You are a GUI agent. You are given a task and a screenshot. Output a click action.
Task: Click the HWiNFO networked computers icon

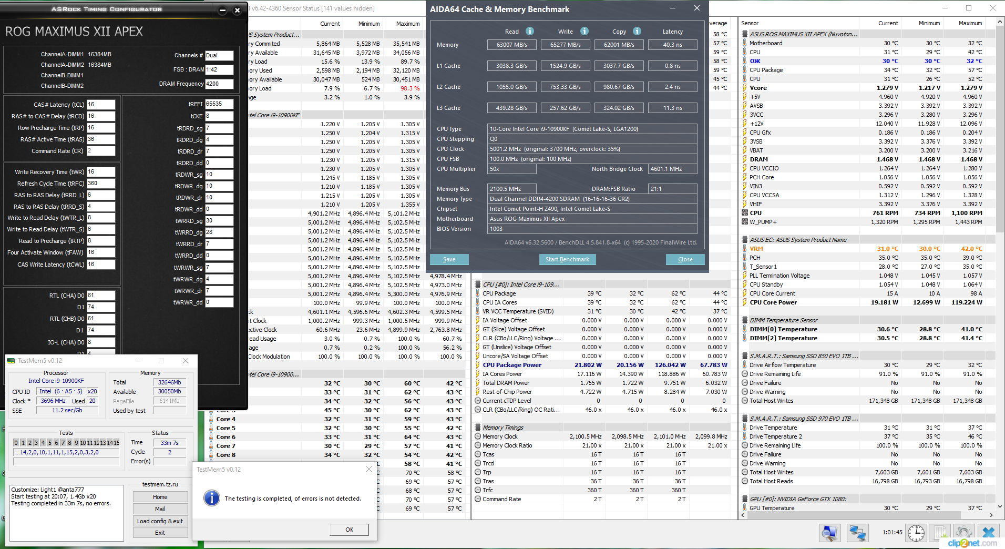858,533
